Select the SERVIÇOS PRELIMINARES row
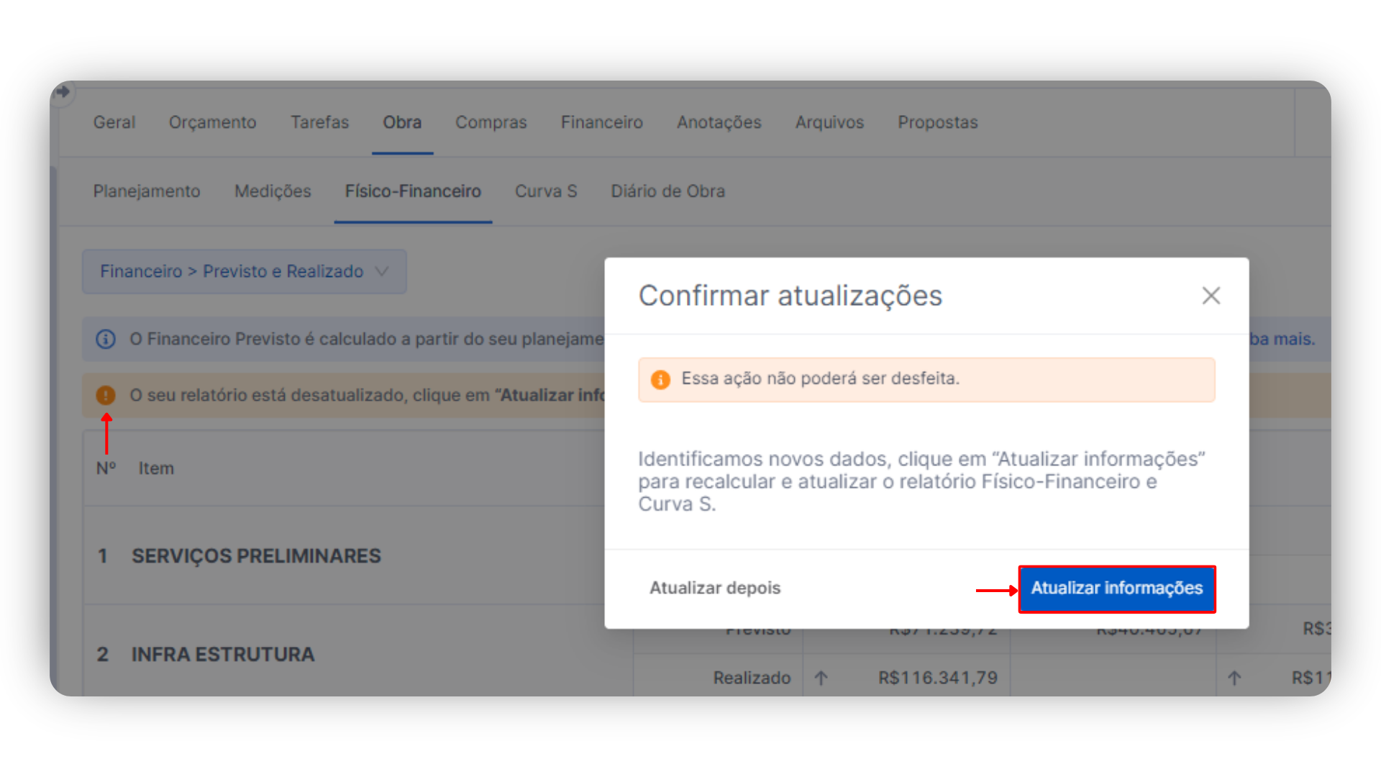 pos(256,556)
